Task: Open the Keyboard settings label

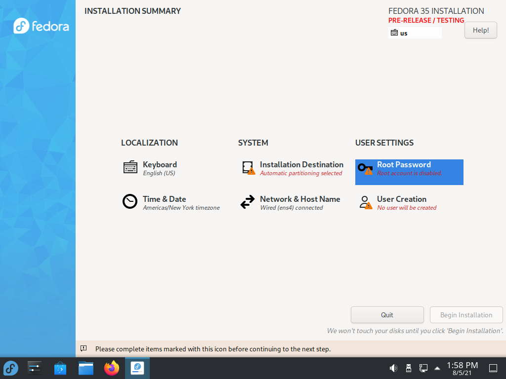Action: click(160, 165)
